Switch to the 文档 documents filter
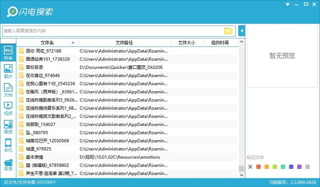The image size is (320, 187). [x=8, y=90]
